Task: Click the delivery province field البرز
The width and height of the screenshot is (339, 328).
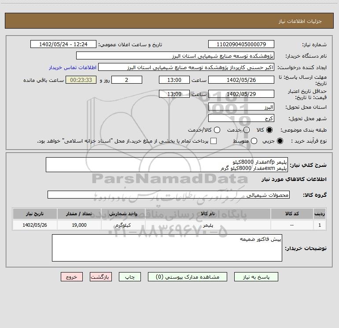Action: click(241, 107)
